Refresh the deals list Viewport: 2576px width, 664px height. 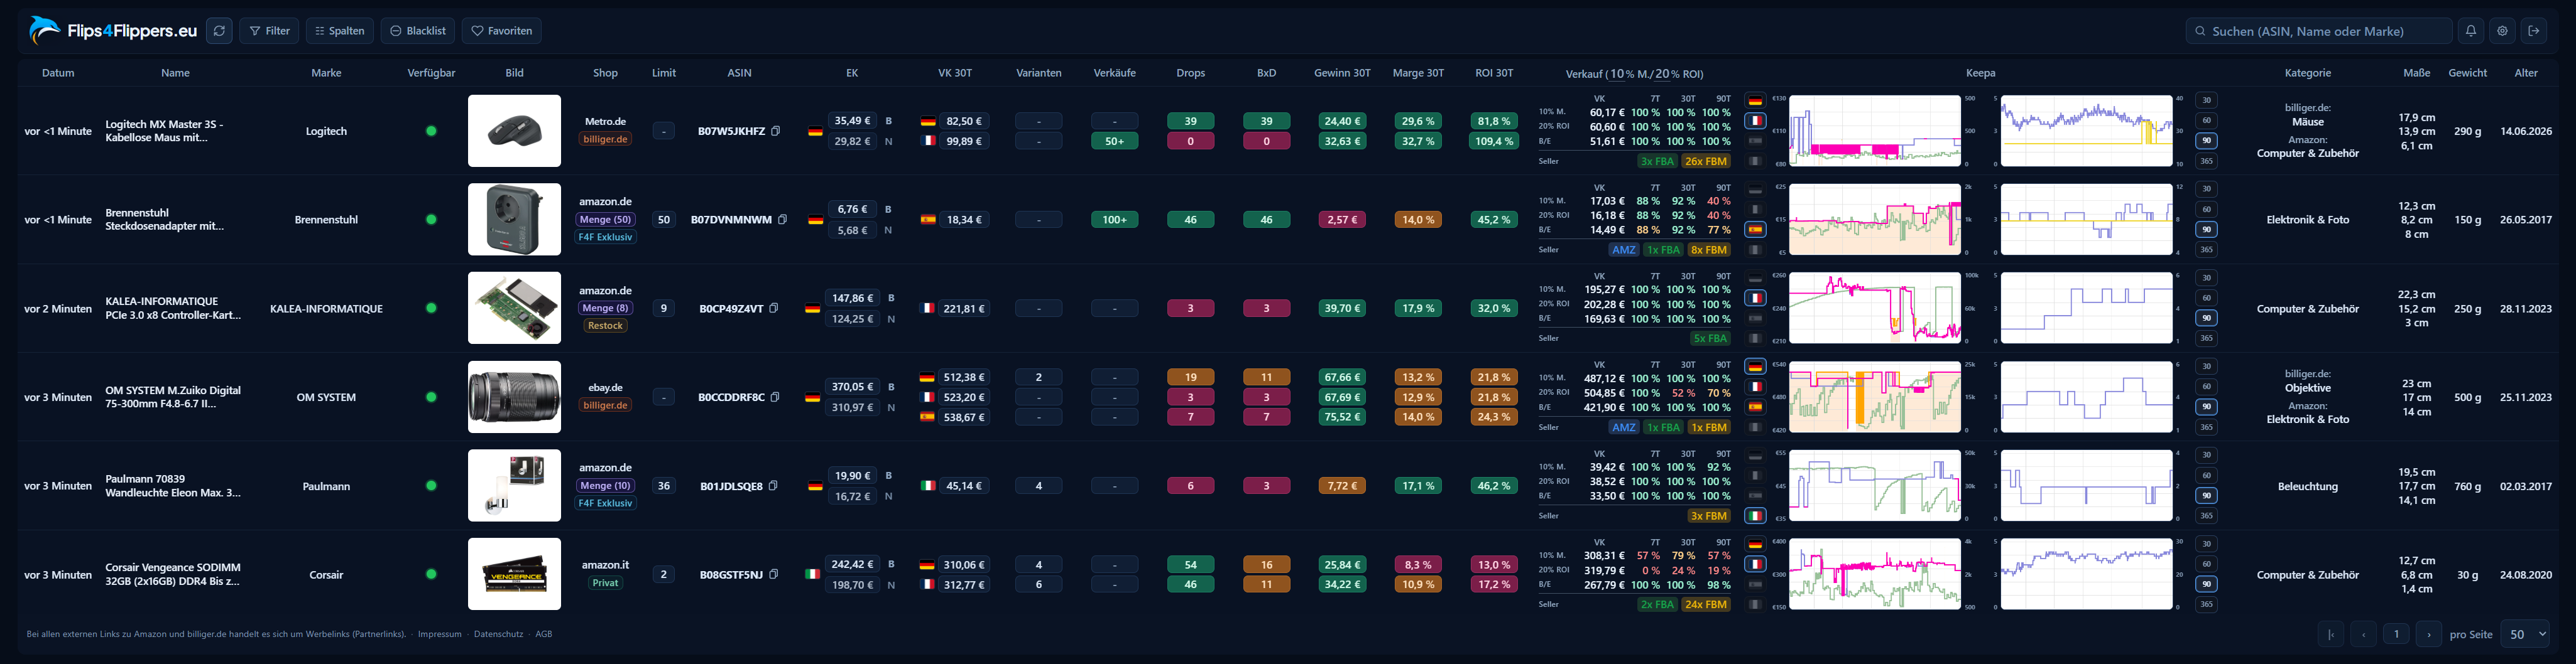click(x=219, y=31)
